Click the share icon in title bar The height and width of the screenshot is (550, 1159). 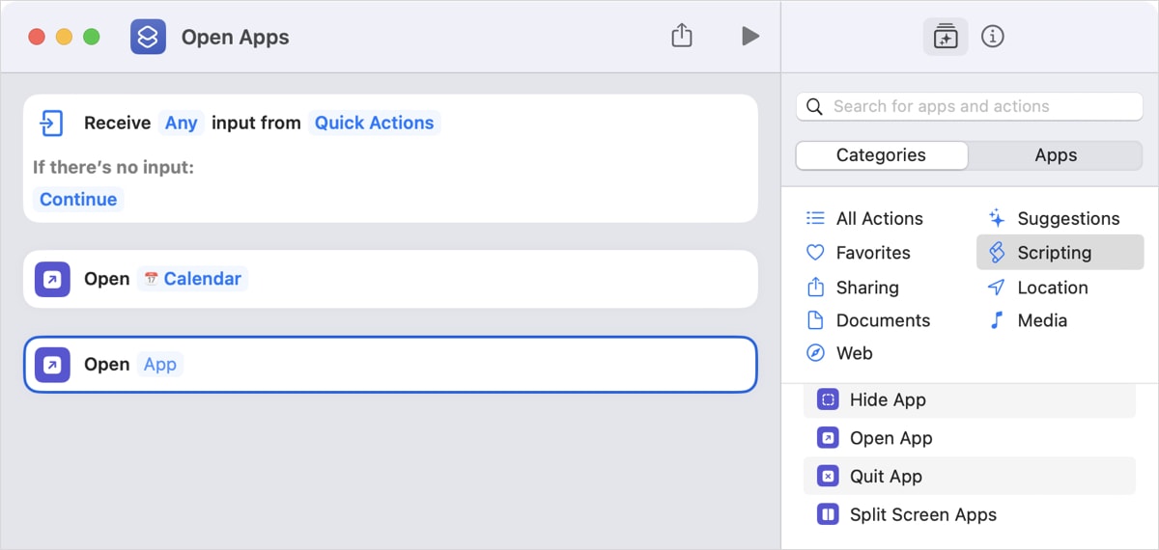point(682,36)
